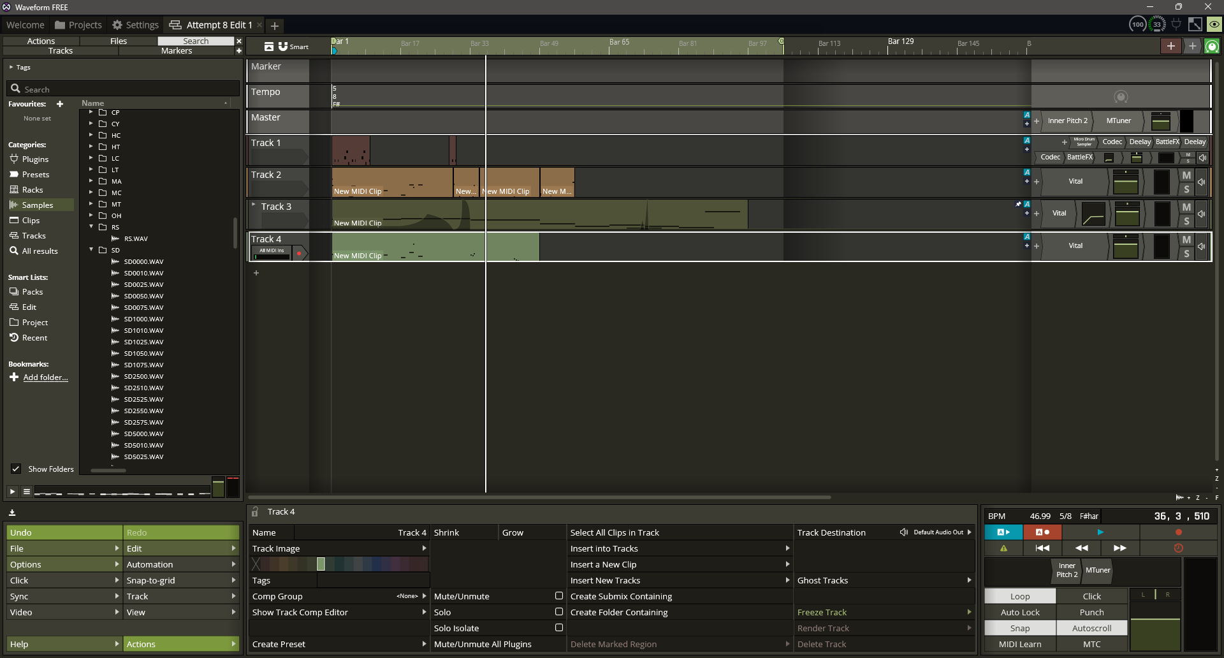Image resolution: width=1224 pixels, height=658 pixels.
Task: Click the plug icon in the top bar
Action: pyautogui.click(x=1176, y=24)
